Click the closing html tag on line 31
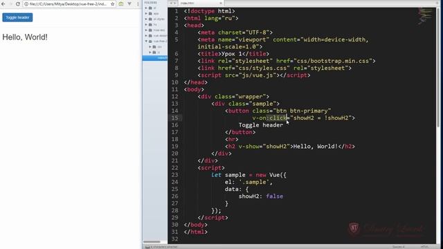 pyautogui.click(x=195, y=232)
